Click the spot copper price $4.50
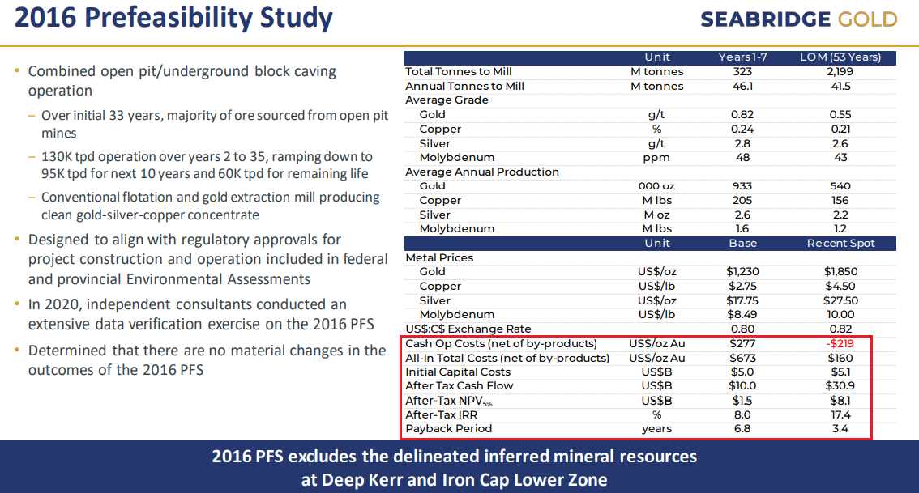Image resolution: width=919 pixels, height=493 pixels. pos(840,287)
